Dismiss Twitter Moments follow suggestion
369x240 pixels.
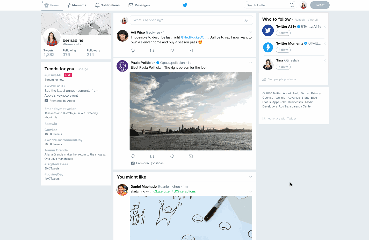(325, 44)
